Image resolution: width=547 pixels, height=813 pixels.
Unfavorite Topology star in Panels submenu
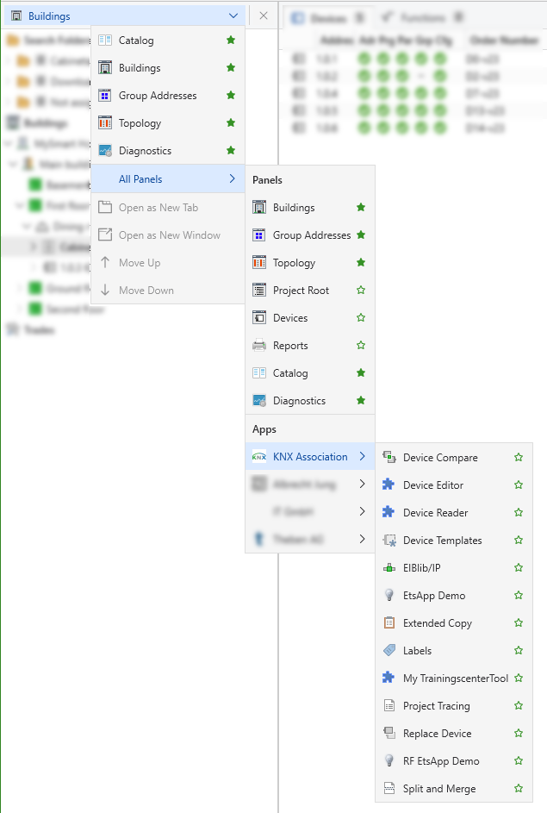click(361, 262)
